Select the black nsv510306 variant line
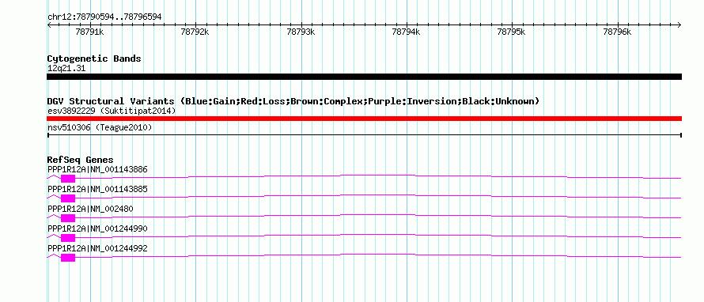Image resolution: width=704 pixels, height=302 pixels. tap(364, 134)
